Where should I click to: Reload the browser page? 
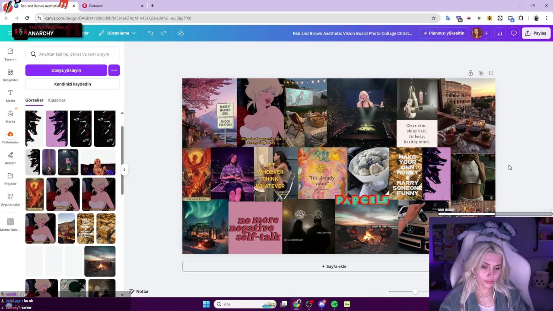click(x=27, y=18)
